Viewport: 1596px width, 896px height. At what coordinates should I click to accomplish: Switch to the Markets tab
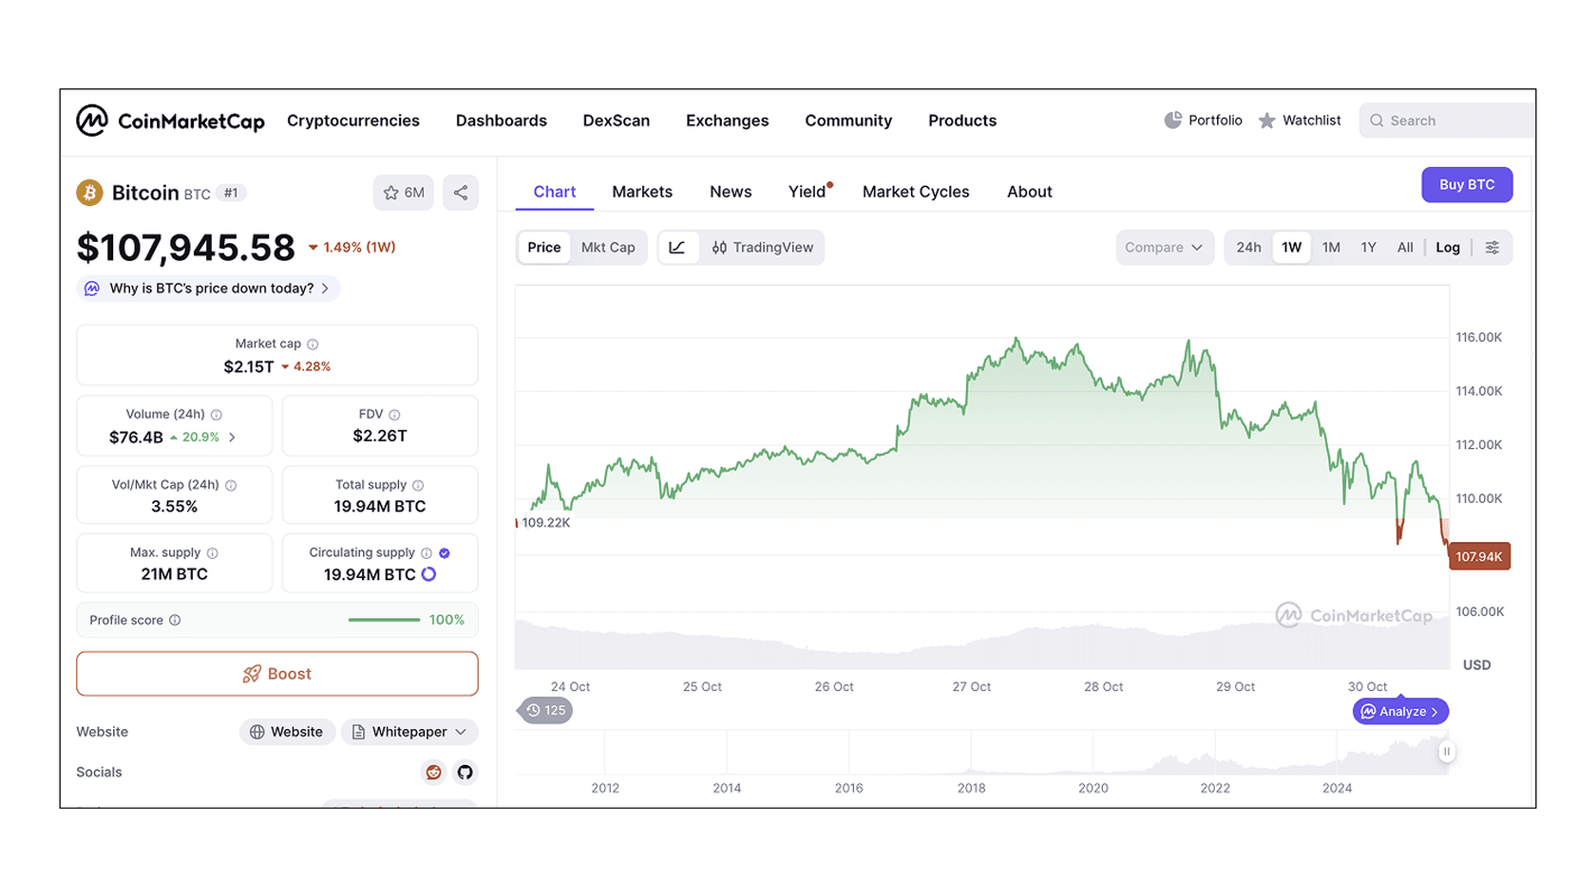642,191
